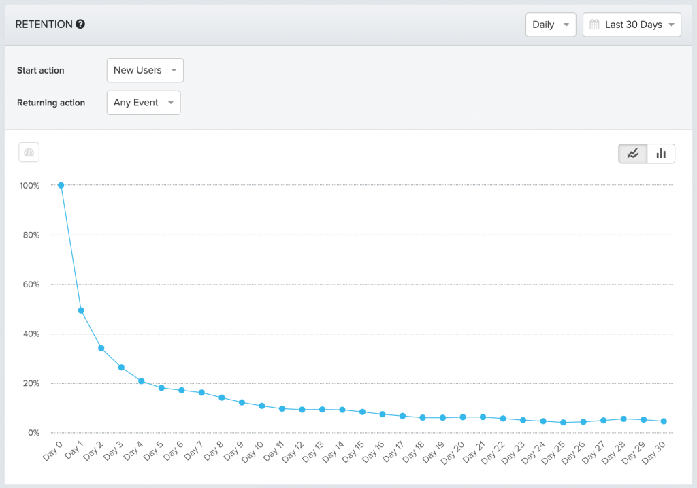Click the Day 14 data point on the curve
The image size is (697, 488).
[342, 410]
